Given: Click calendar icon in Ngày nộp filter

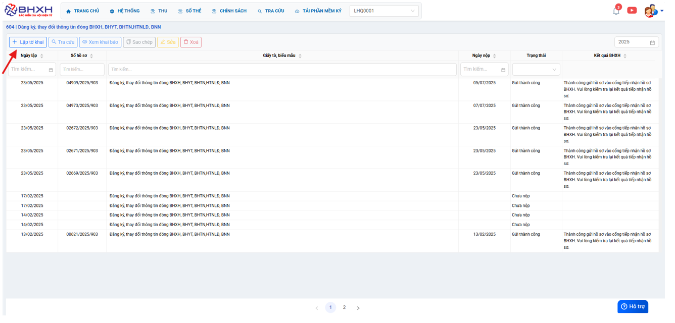Looking at the screenshot, I should (503, 70).
